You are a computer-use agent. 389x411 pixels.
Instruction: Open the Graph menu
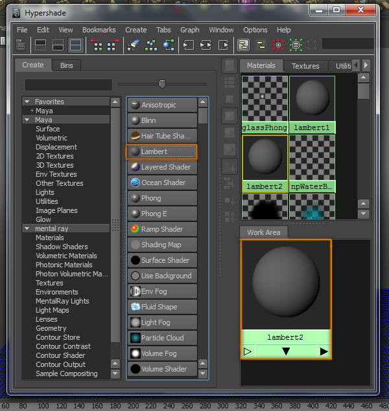[x=189, y=30]
